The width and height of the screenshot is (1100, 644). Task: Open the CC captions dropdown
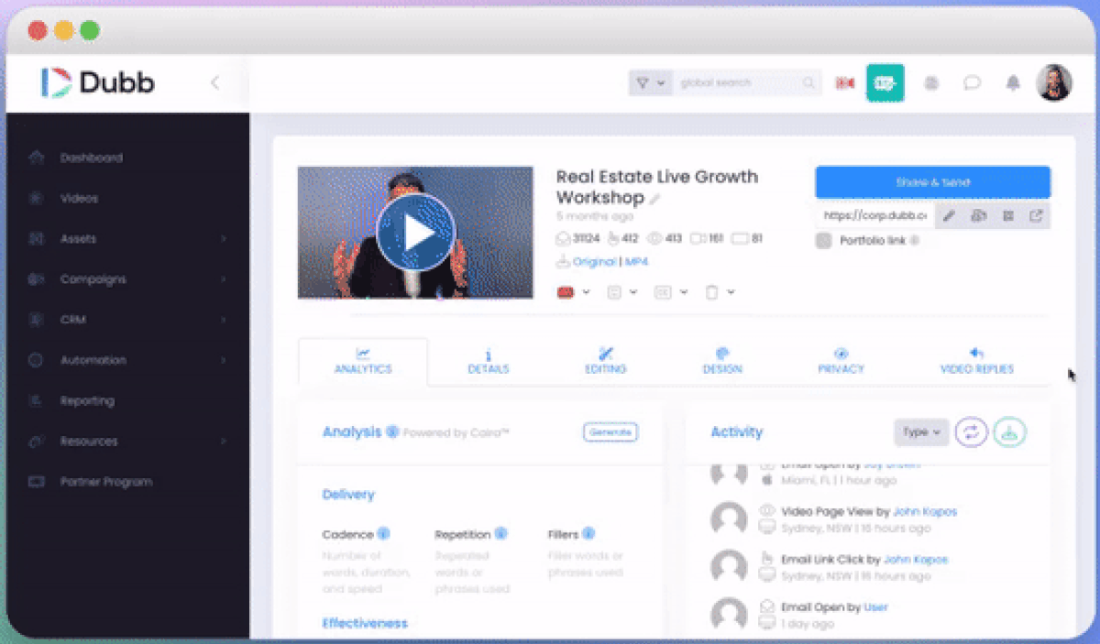coord(670,292)
